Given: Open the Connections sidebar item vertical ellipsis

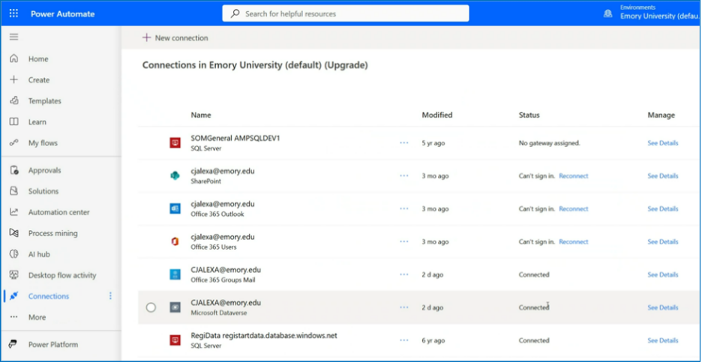Looking at the screenshot, I should pyautogui.click(x=110, y=296).
